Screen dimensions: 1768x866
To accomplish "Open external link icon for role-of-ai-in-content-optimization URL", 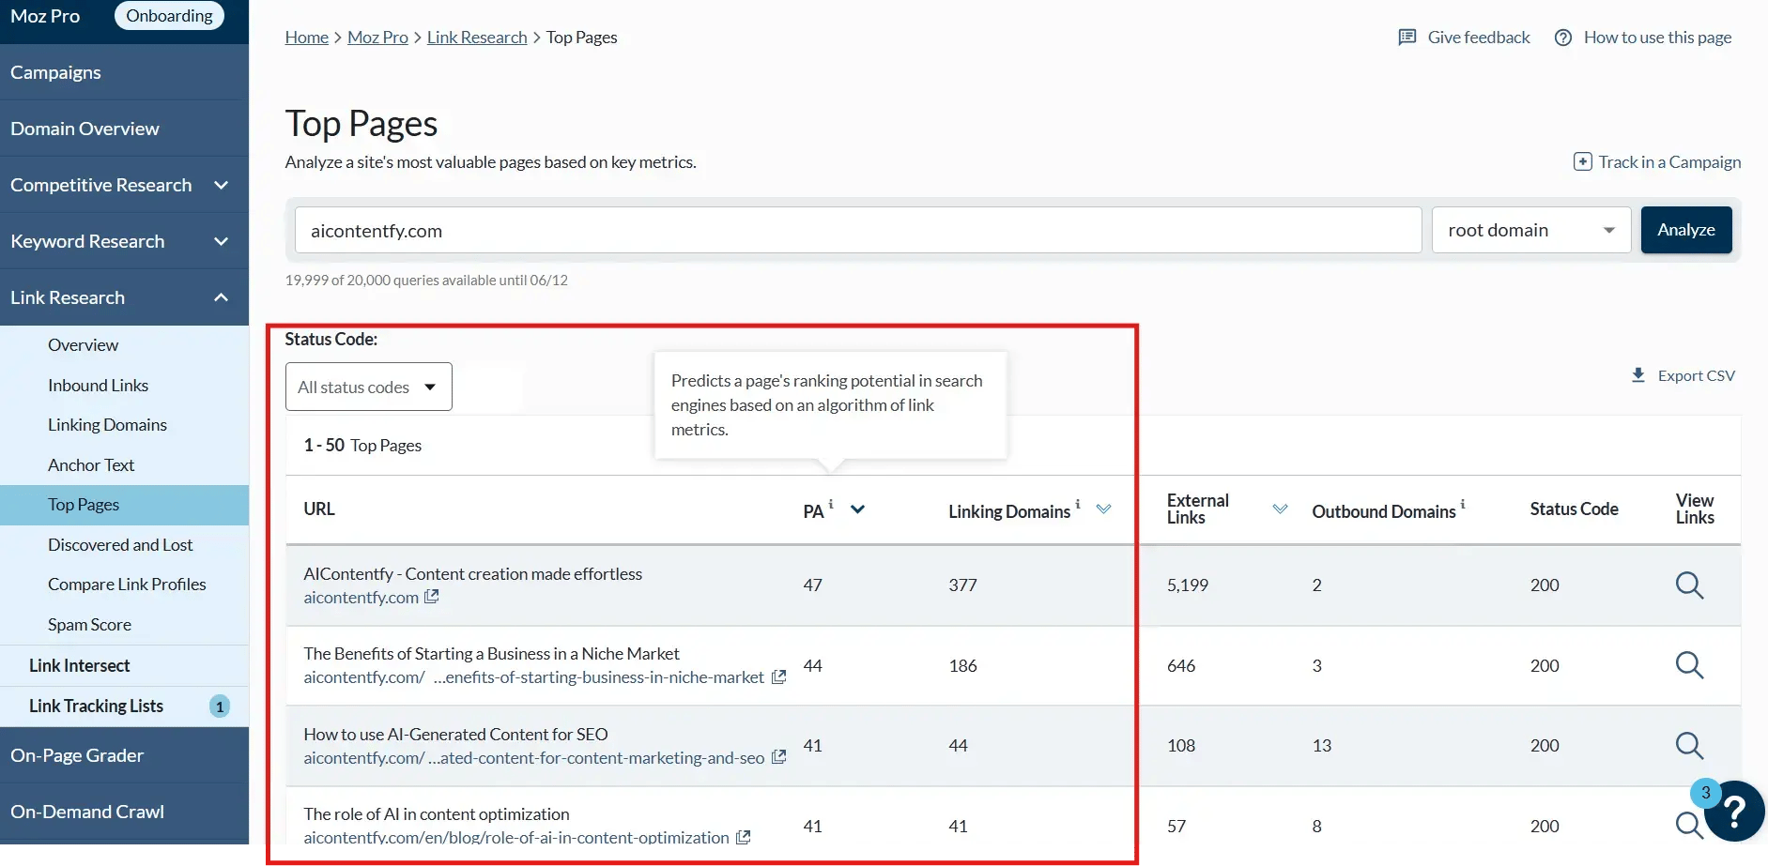I will click(x=743, y=837).
